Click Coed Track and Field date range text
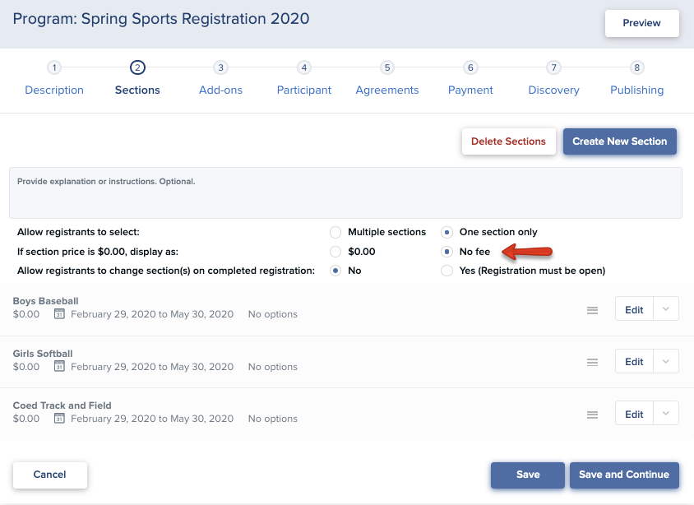This screenshot has width=694, height=505. (x=152, y=419)
